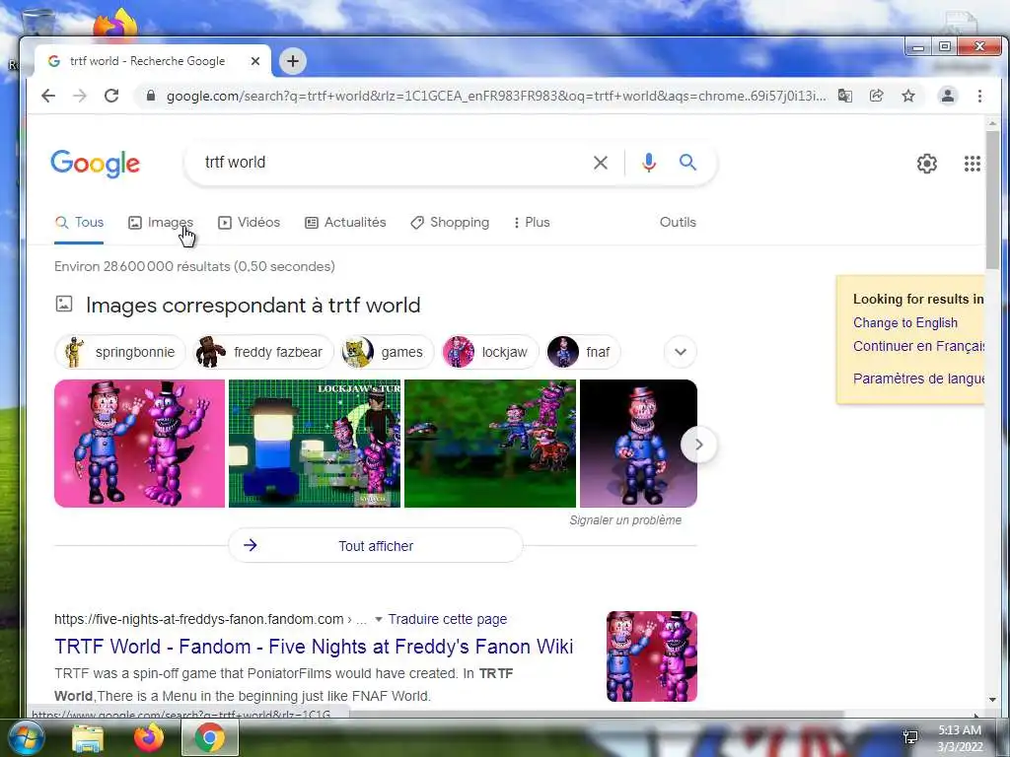Select the springbonnie image filter chip

120,352
